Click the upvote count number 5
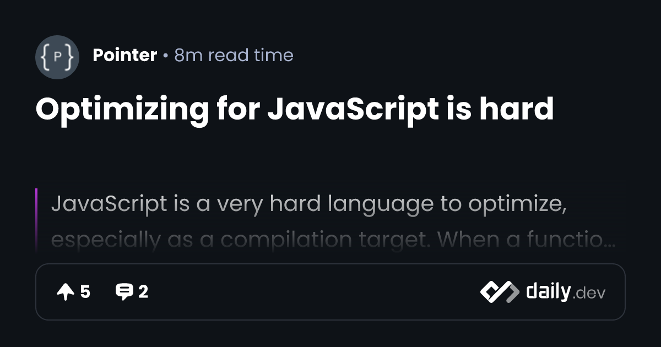Viewport: 661px width, 347px height. click(x=85, y=292)
